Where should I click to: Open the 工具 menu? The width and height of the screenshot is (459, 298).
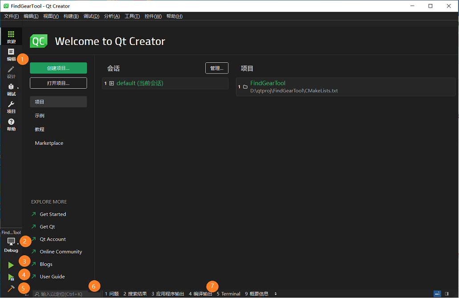(132, 16)
